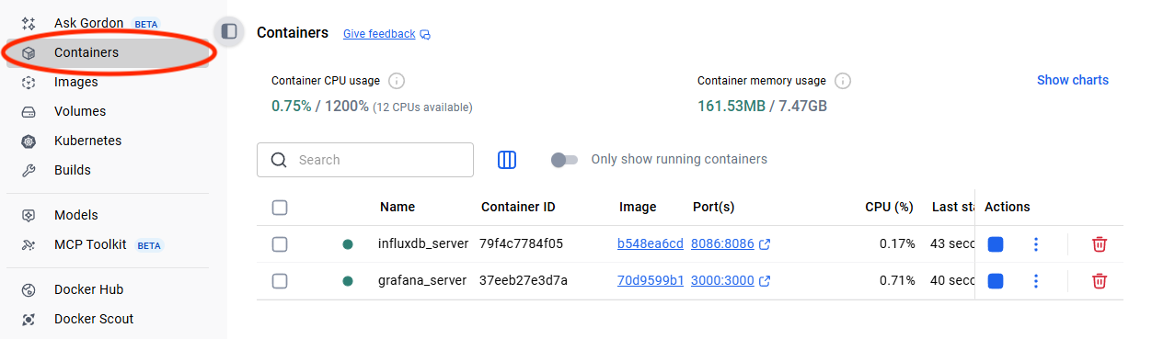Sort by the Name column header
The image size is (1152, 339).
coord(397,207)
